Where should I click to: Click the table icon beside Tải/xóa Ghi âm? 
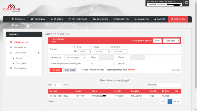point(11,47)
